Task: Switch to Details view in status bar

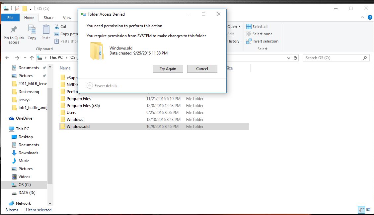Action: (362, 210)
